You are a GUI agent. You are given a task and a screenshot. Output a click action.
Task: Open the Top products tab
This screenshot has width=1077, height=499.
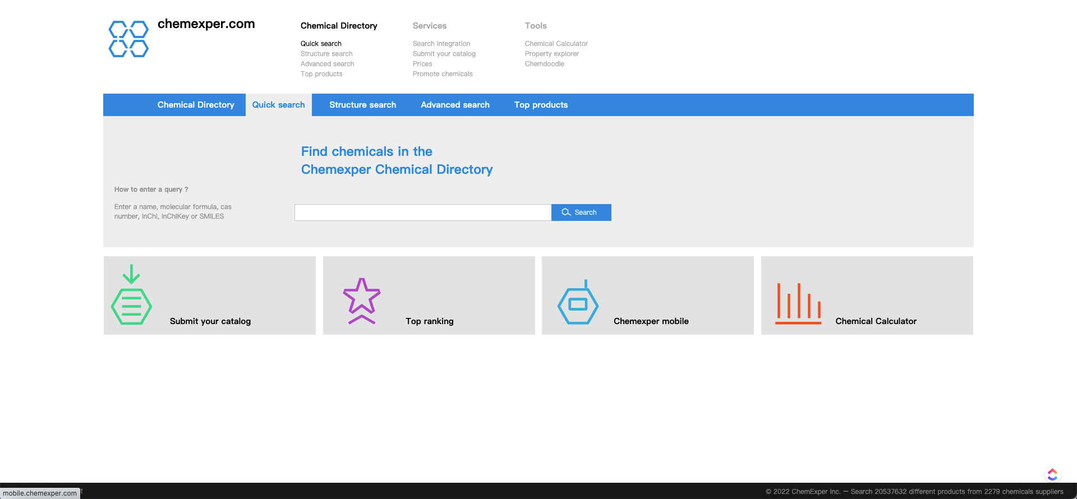541,105
